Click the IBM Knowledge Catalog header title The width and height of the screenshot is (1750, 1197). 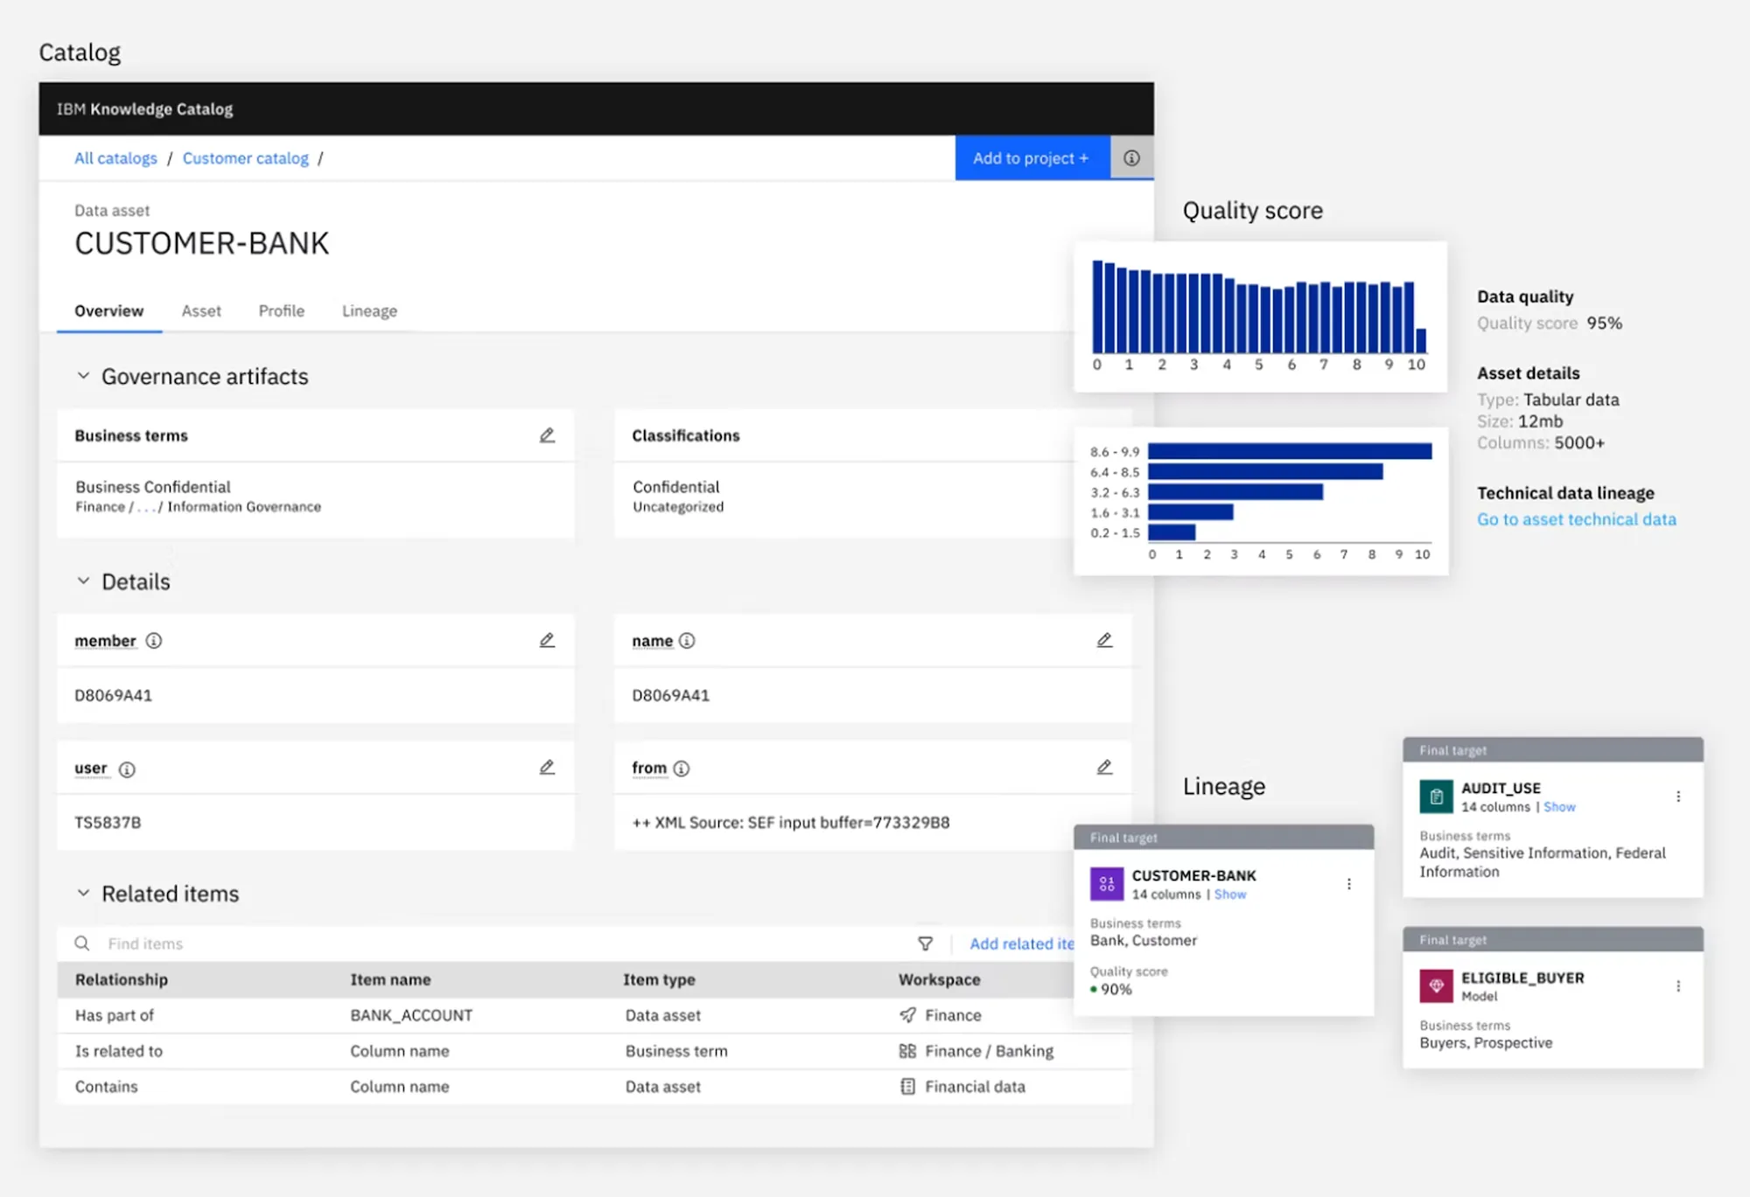pyautogui.click(x=145, y=109)
